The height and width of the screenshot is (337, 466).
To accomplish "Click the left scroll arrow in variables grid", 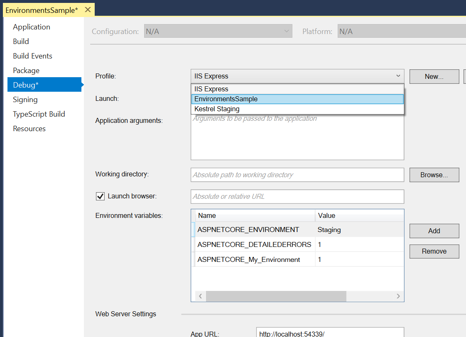I will pos(201,296).
